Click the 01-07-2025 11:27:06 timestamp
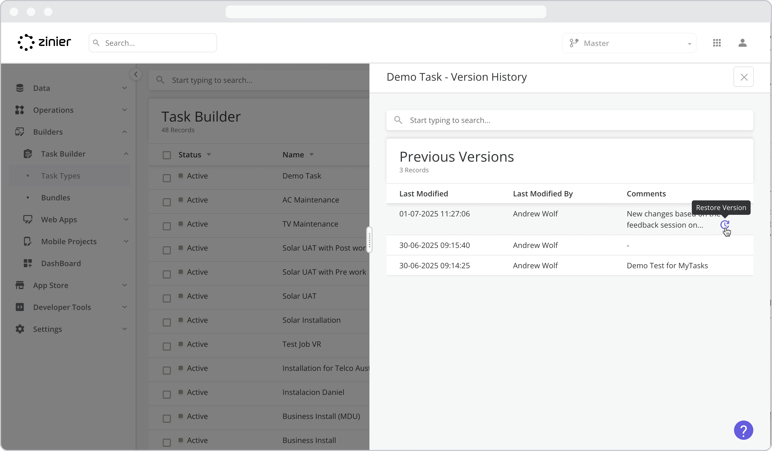The width and height of the screenshot is (772, 451). [434, 214]
